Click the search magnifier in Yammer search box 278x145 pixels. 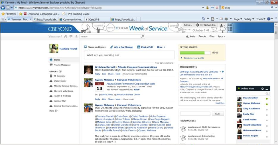pos(143,36)
